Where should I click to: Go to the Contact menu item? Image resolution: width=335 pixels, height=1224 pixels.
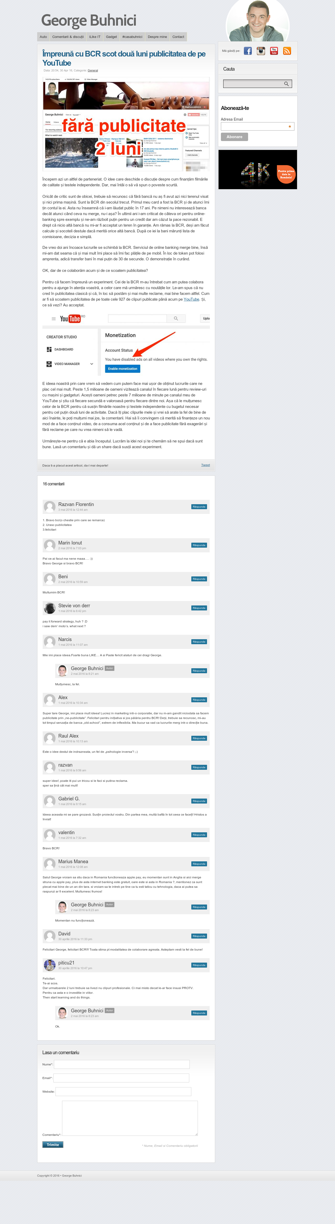pos(178,37)
